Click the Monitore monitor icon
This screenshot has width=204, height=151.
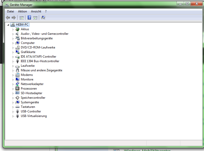click(18, 79)
